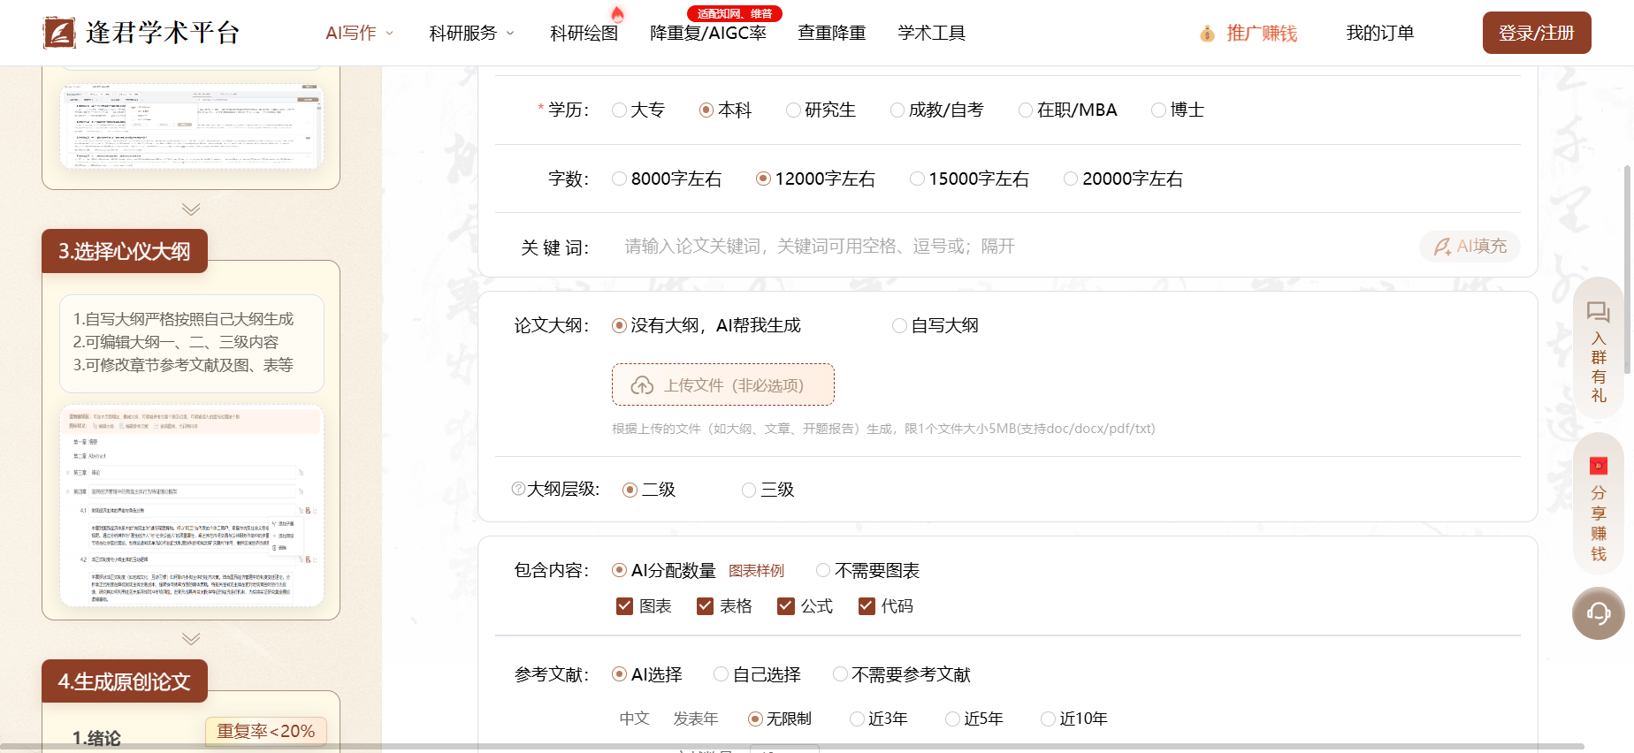The width and height of the screenshot is (1634, 753).
Task: Open the 分享赚钱 red envelope icon
Action: click(1599, 466)
